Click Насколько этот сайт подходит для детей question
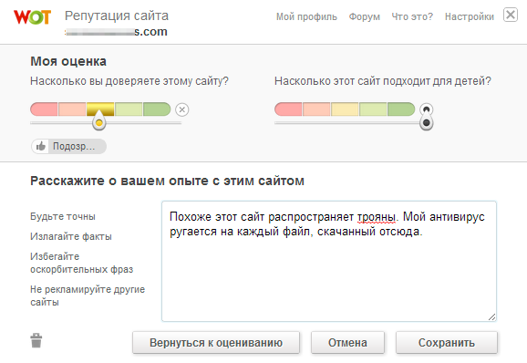 pyautogui.click(x=383, y=81)
